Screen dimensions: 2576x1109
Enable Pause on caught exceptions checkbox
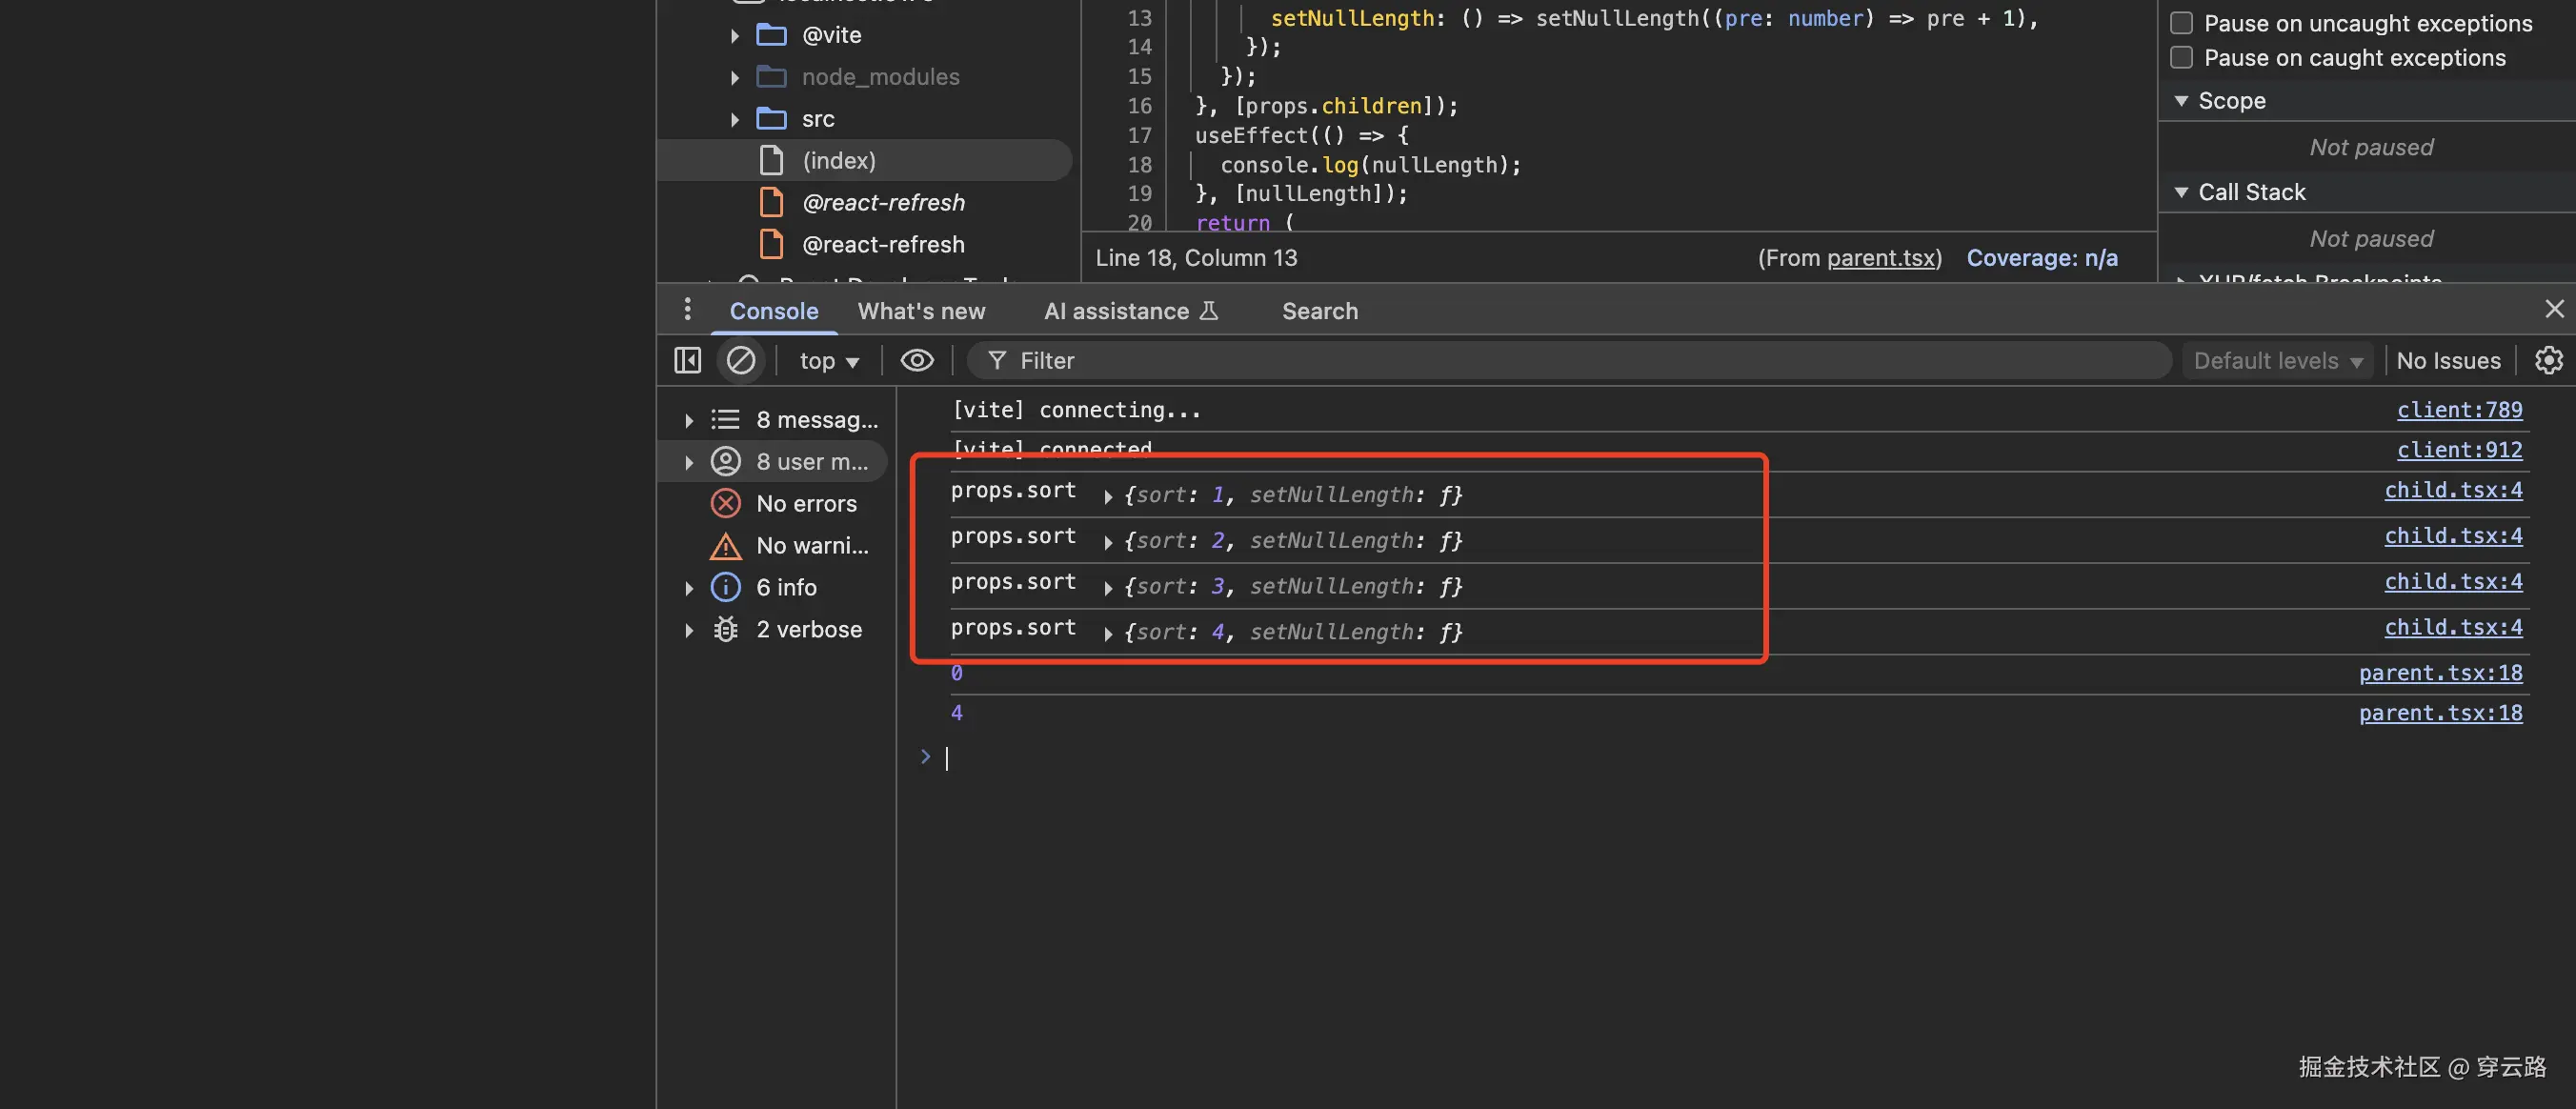2181,58
